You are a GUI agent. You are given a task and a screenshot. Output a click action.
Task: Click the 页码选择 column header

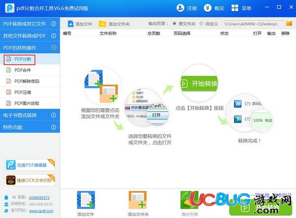(x=182, y=33)
